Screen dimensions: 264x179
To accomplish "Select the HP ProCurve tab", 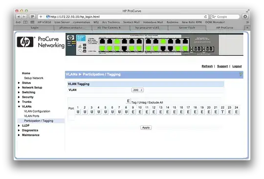I will point(225,27).
